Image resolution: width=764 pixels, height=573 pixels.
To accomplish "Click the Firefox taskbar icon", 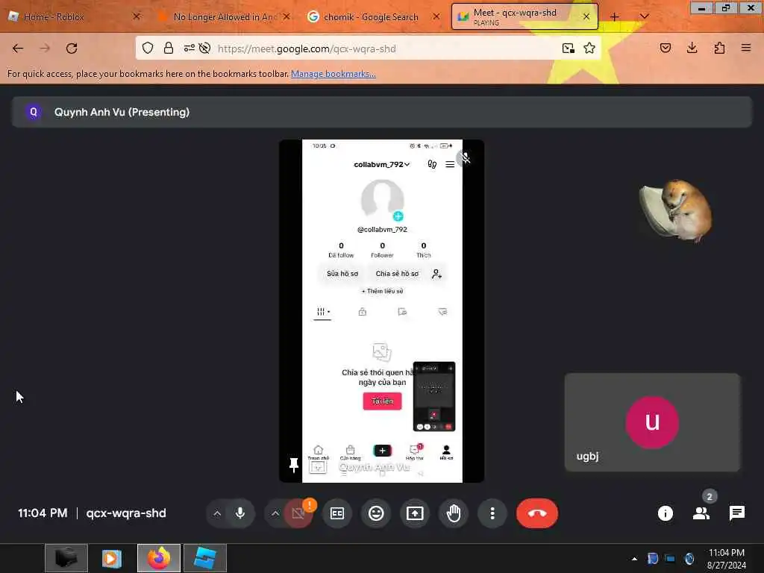I will pos(159,558).
